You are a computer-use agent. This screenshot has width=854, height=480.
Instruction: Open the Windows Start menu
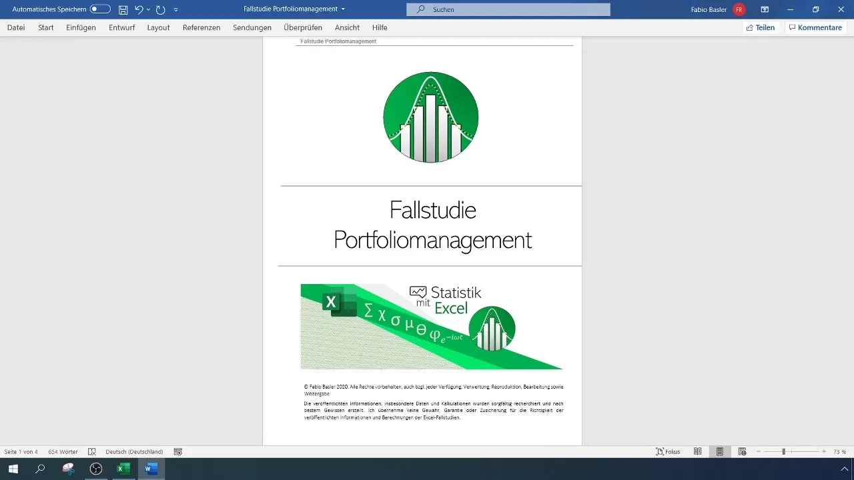13,469
